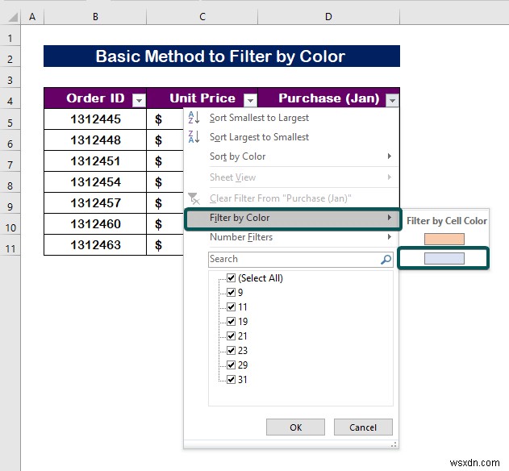Uncheck the value 31 checkbox

[231, 380]
